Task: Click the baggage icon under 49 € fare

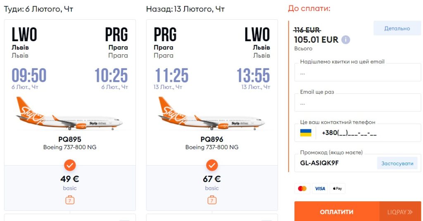Action: pos(70,200)
